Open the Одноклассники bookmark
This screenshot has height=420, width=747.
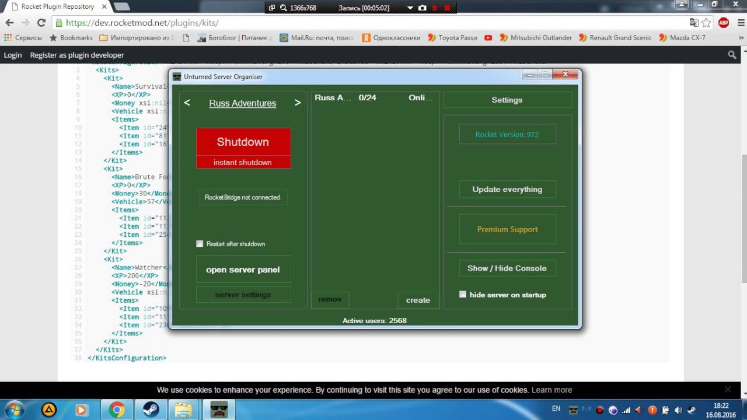(391, 37)
